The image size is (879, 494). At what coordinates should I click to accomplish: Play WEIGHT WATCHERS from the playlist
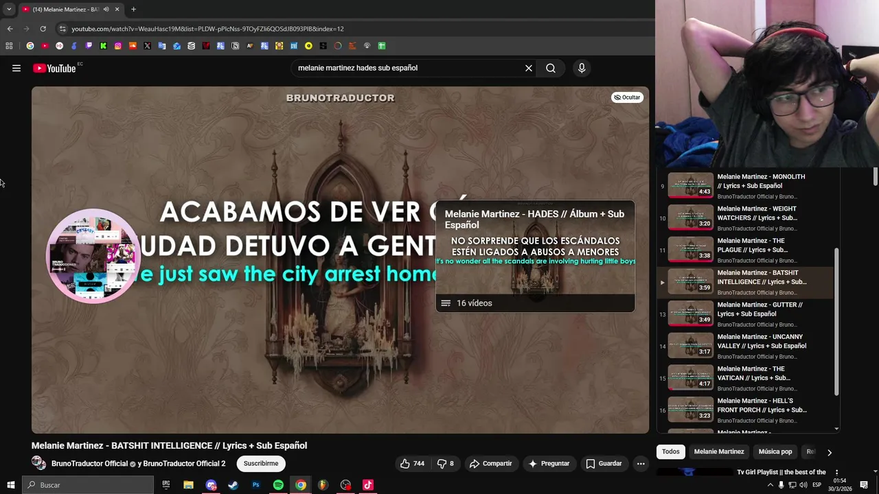(x=745, y=217)
